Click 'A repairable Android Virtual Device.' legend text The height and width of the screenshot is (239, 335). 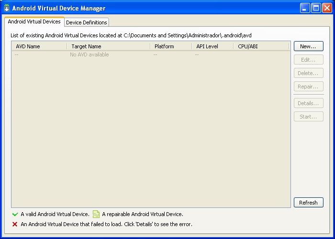tap(143, 214)
